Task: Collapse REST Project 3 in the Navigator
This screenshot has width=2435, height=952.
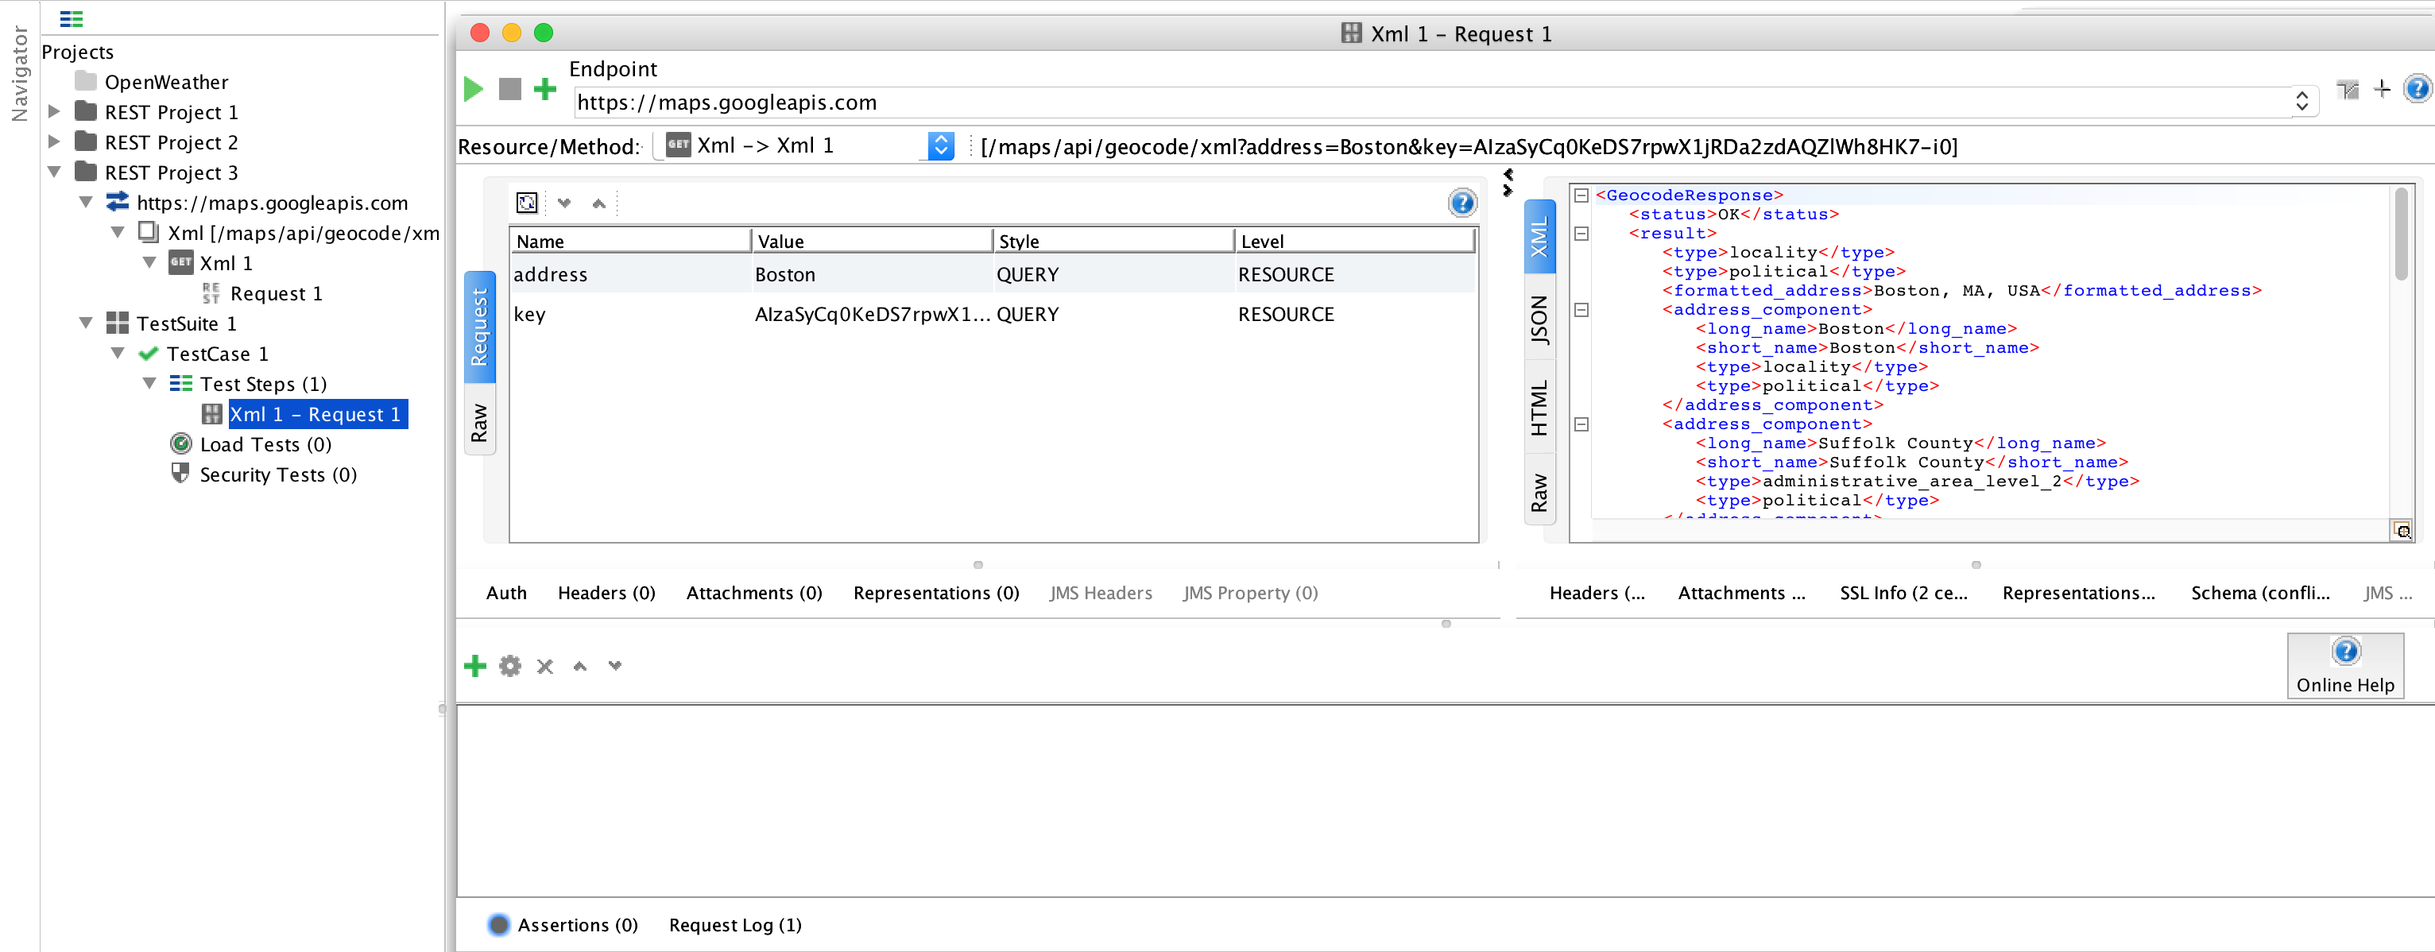Action: coord(55,172)
